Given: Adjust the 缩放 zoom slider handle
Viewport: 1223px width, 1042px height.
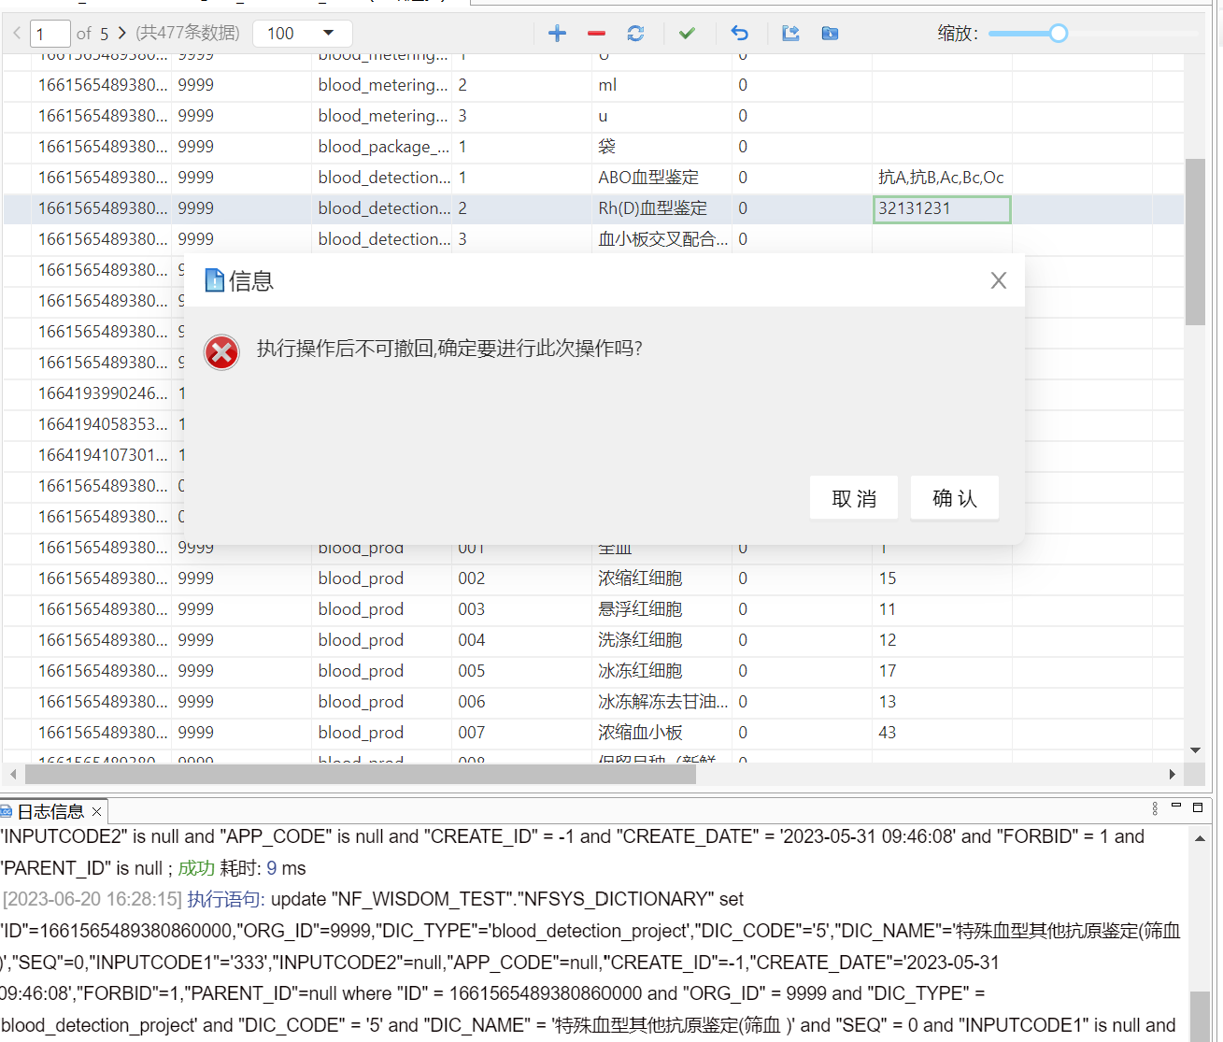Looking at the screenshot, I should click(1058, 34).
